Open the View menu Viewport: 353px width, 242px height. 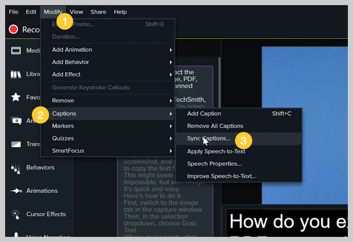click(76, 12)
